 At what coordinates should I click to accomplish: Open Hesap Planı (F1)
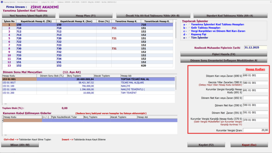86,16
